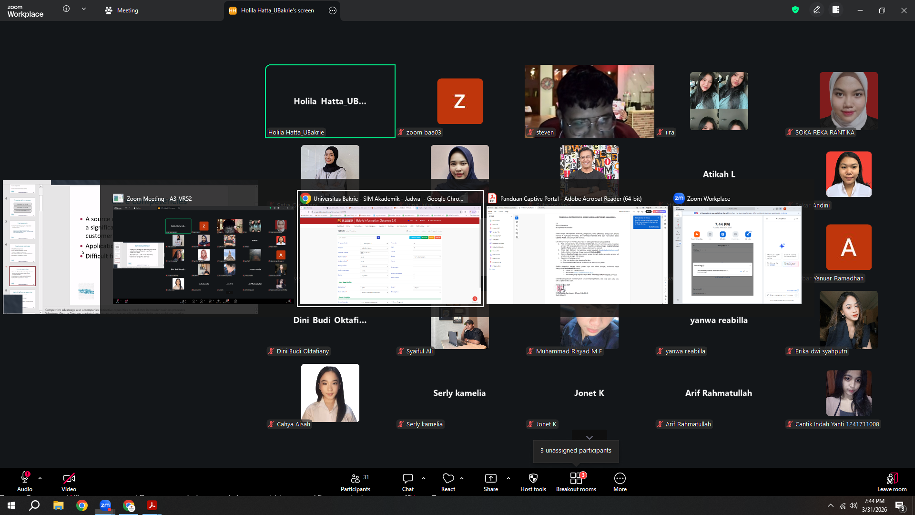
Task: Select Zoom Workplace window in task switcher
Action: [x=737, y=248]
